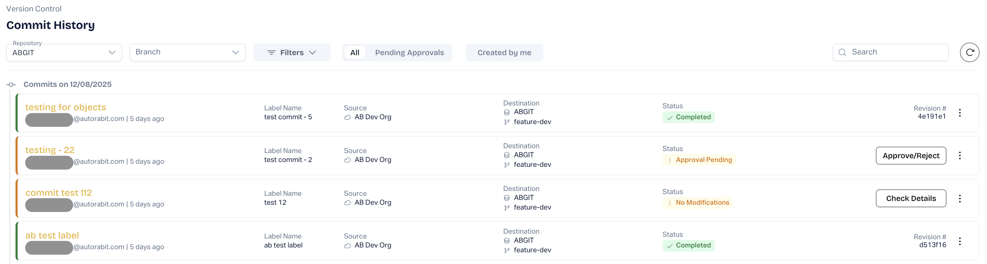This screenshot has height=264, width=987.
Task: Click the commit node icon beside the date
Action: 11,85
